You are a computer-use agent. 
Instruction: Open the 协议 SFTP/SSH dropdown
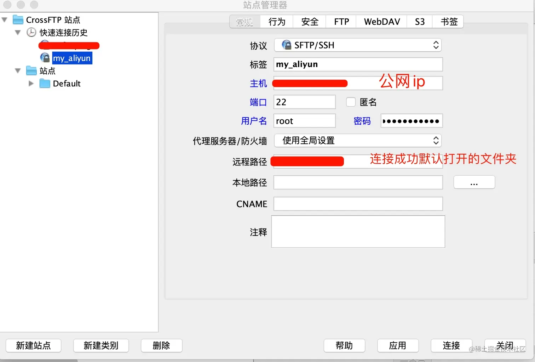[x=358, y=45]
